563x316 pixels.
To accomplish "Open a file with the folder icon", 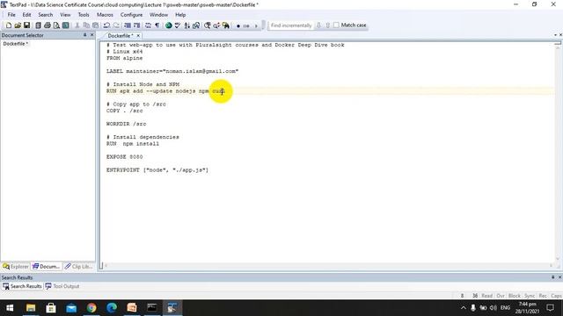I will [18, 25].
